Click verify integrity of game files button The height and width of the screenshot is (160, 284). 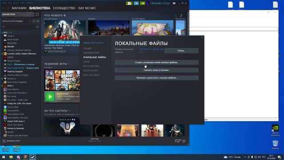[157, 78]
